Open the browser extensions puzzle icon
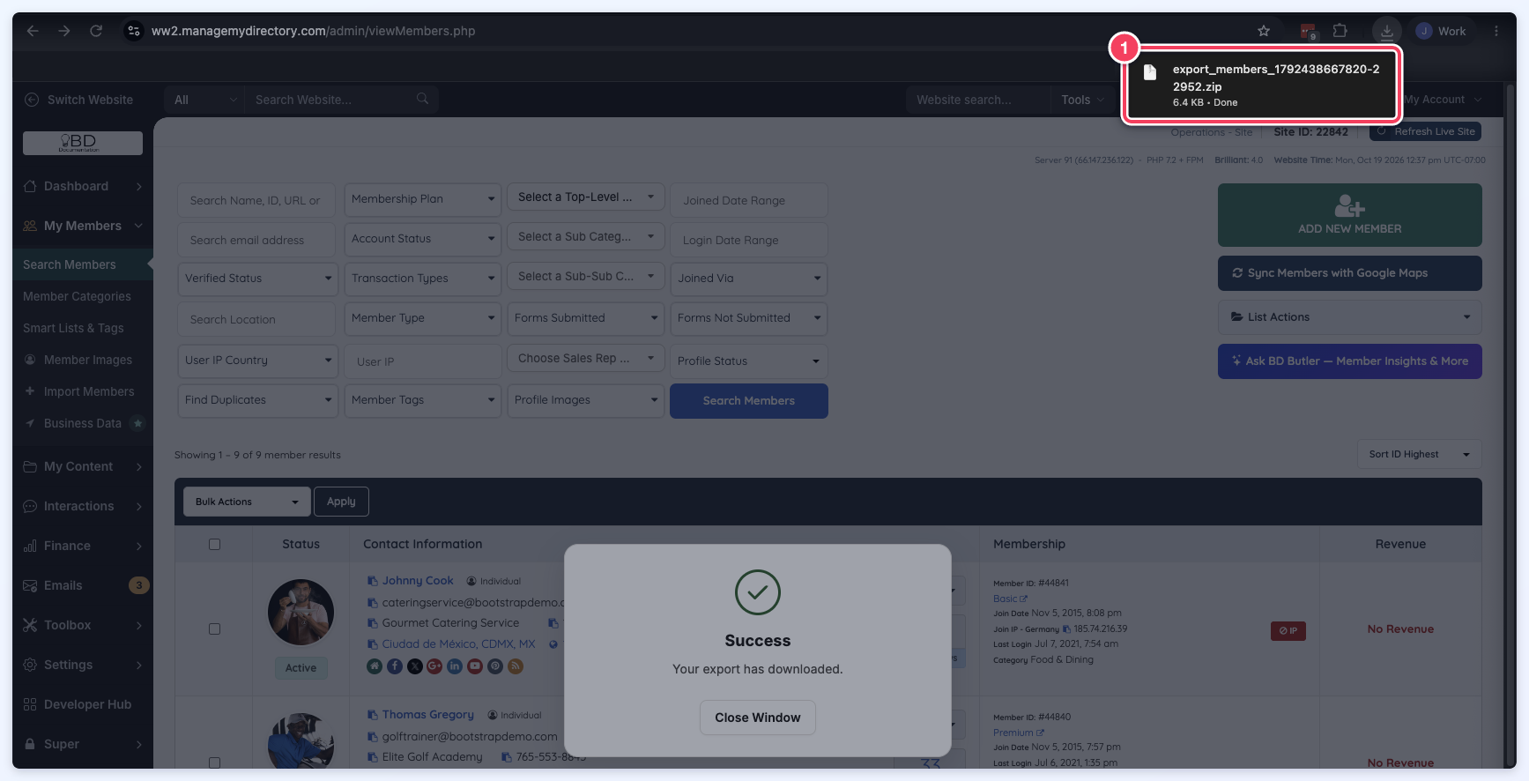 point(1340,31)
